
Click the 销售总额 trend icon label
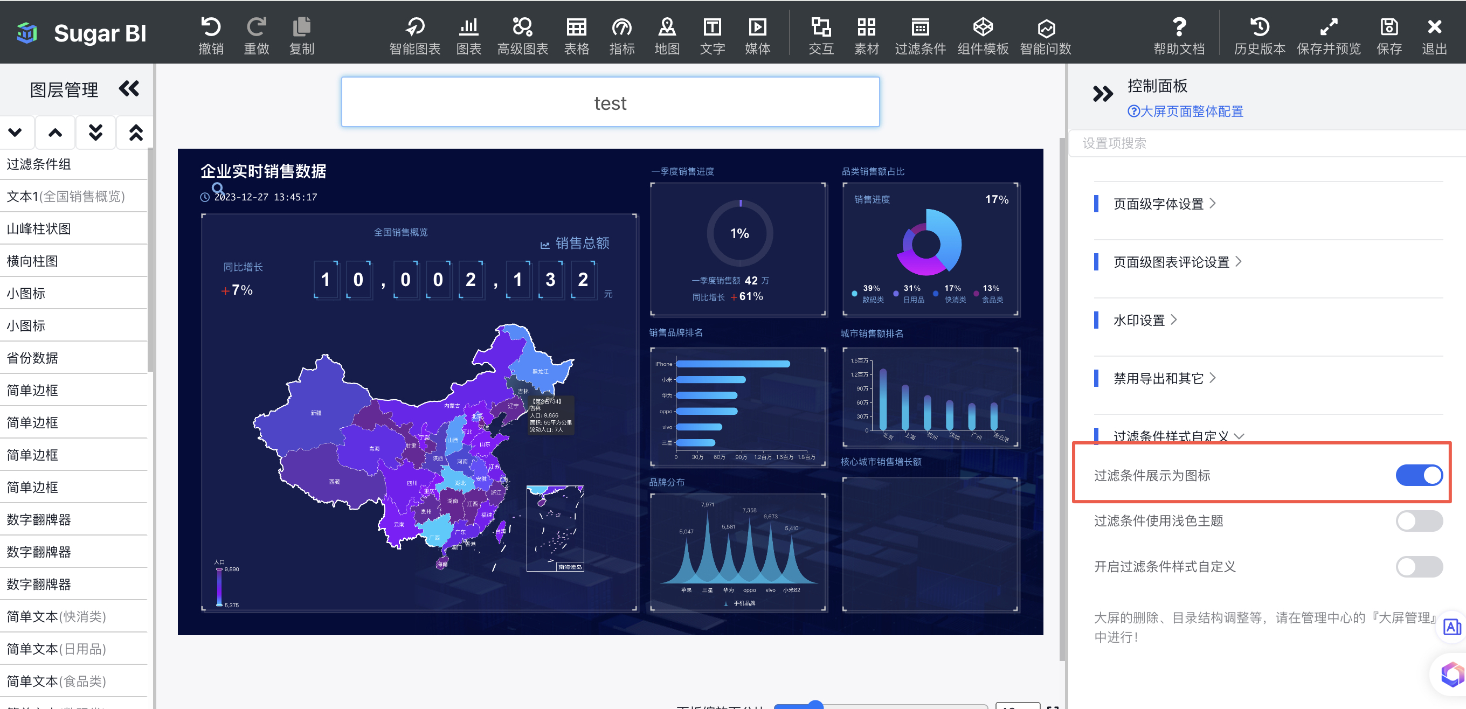pos(575,244)
